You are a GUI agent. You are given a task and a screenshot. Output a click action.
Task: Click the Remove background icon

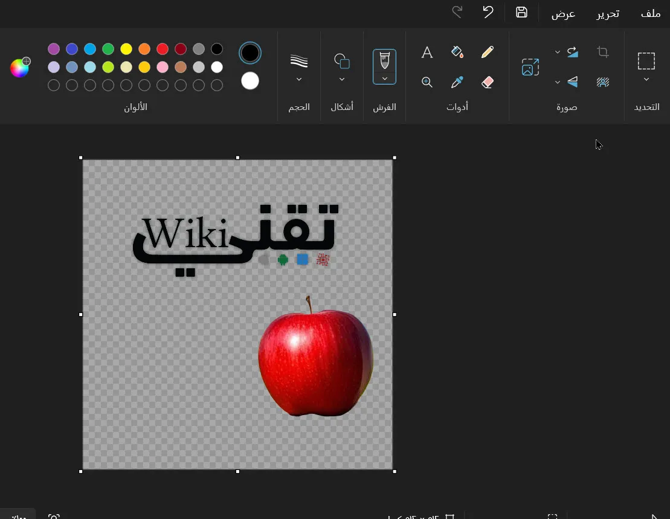pyautogui.click(x=603, y=82)
